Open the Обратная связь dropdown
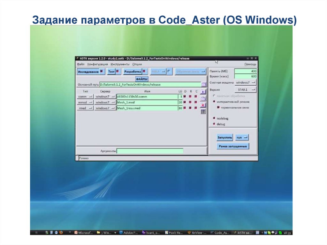Image resolution: width=327 pixels, height=245 pixels. [x=190, y=72]
